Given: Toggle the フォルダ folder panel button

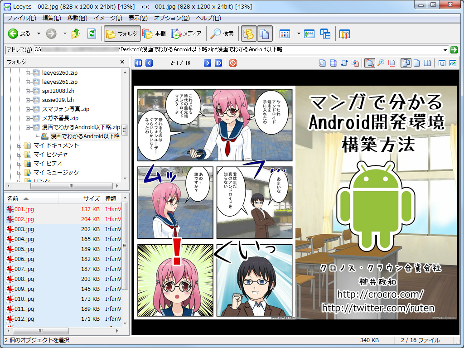Looking at the screenshot, I should coord(121,34).
